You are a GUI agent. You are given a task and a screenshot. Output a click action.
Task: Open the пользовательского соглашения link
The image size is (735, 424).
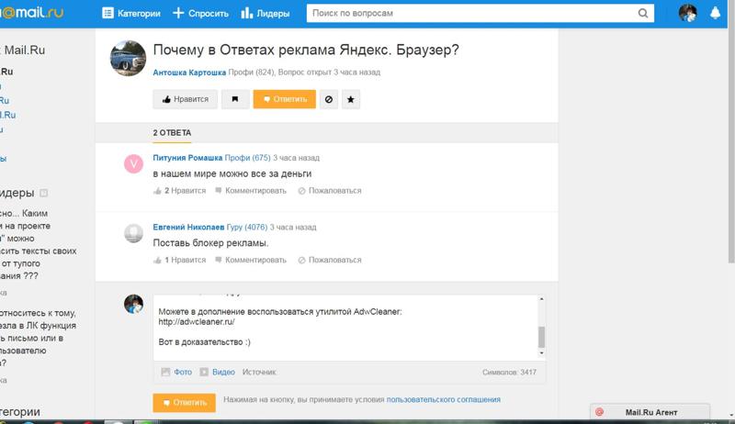[x=444, y=399]
